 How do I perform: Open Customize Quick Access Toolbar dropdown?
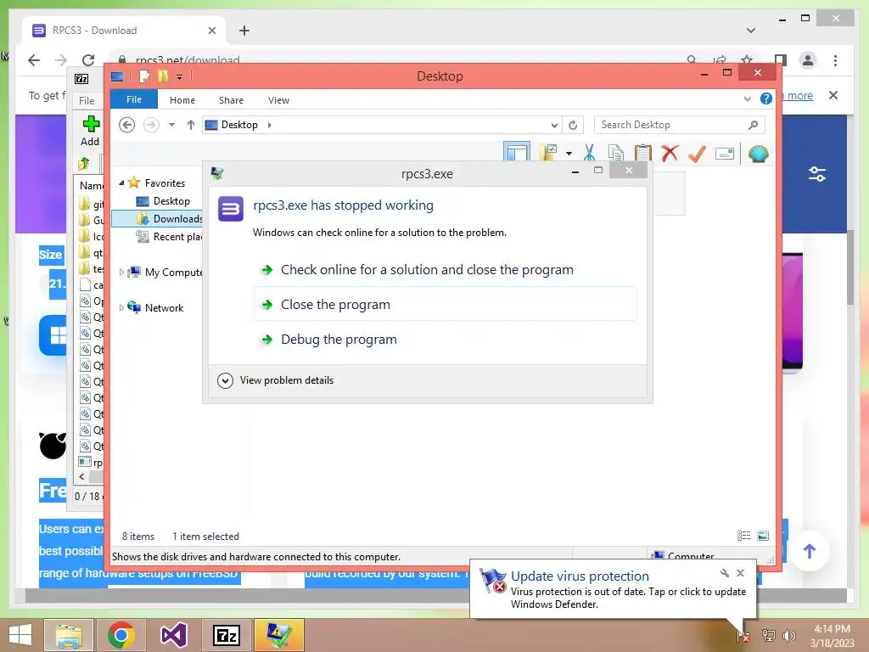pyautogui.click(x=180, y=77)
